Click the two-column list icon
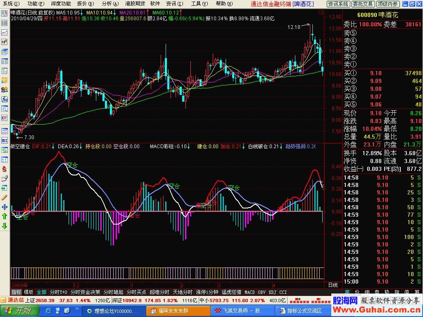This screenshot has width=423, height=317. [x=4, y=62]
